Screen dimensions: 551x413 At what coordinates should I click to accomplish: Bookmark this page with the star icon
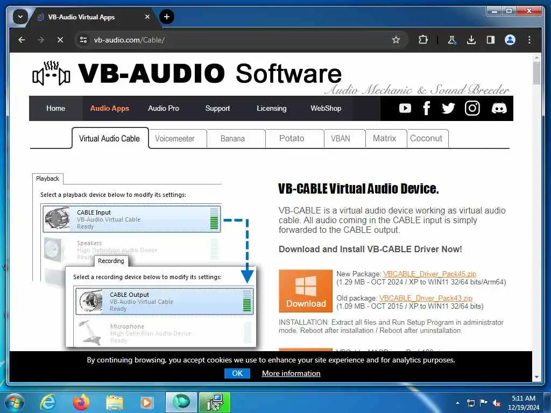(x=396, y=40)
